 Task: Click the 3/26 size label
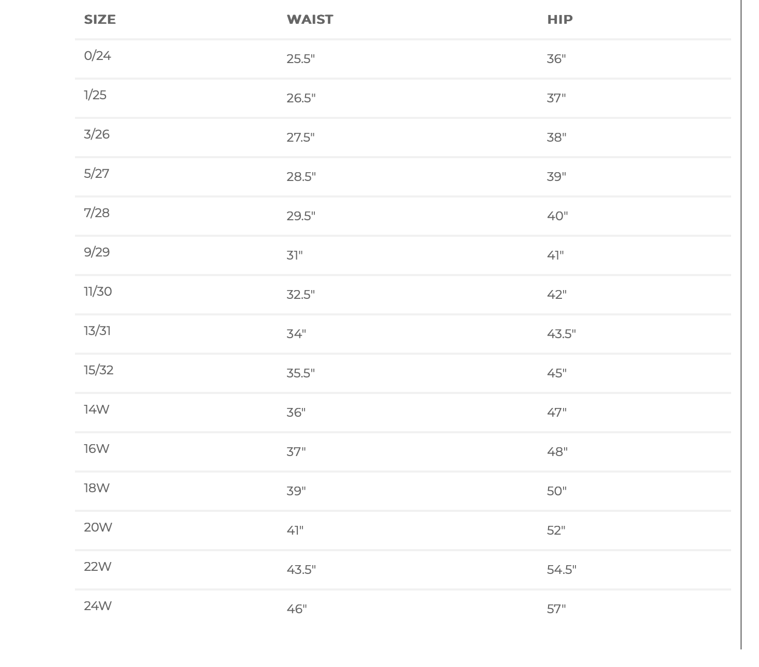[97, 134]
